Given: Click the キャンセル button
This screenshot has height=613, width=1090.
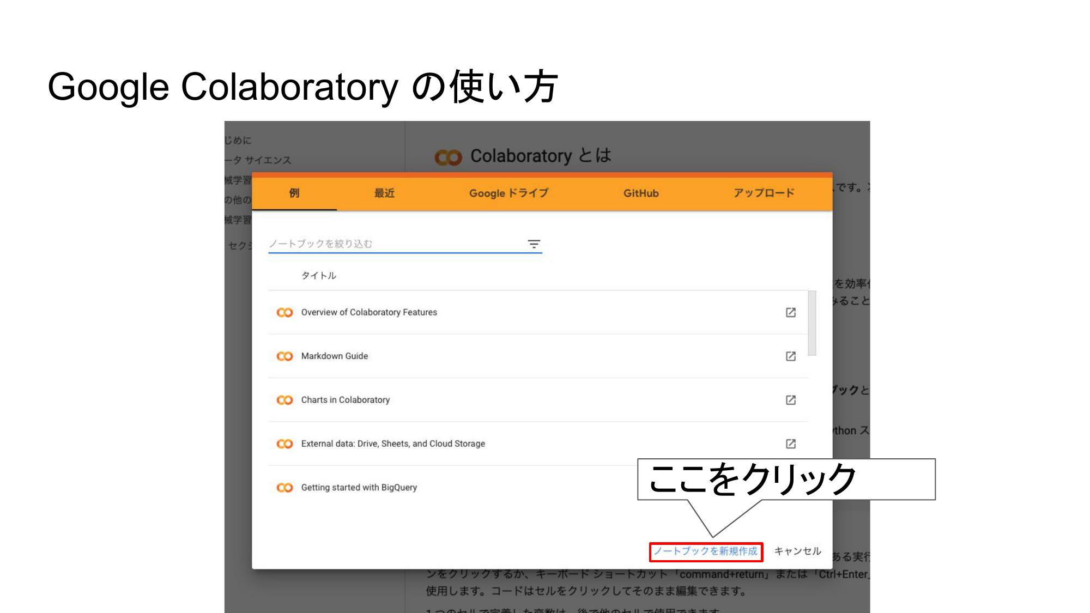Looking at the screenshot, I should click(797, 551).
